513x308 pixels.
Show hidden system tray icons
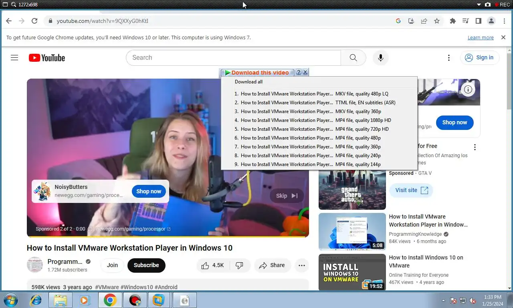click(x=443, y=300)
